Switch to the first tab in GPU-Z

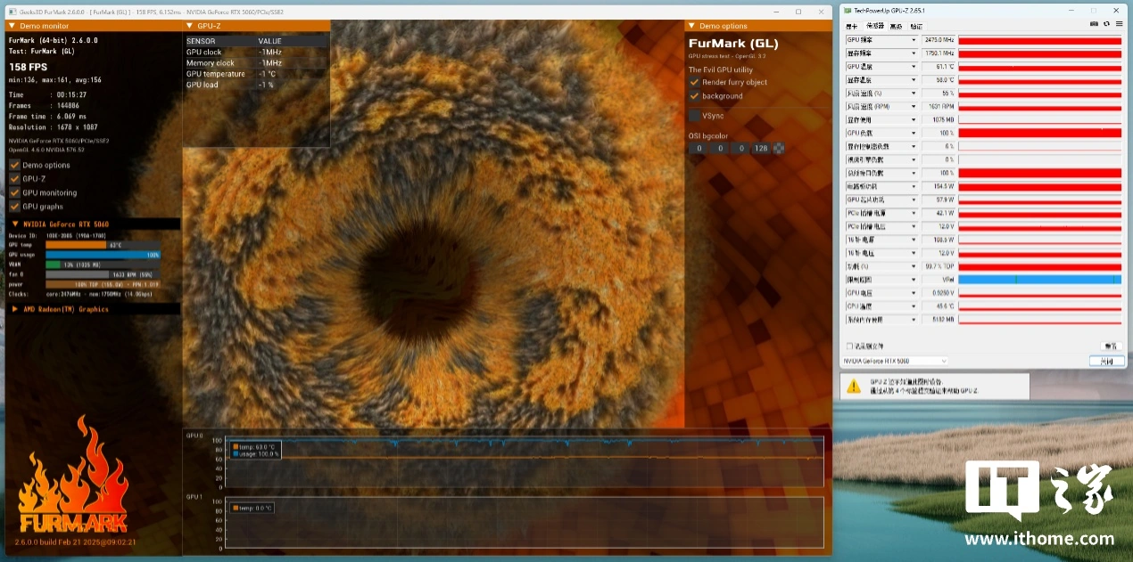click(x=851, y=26)
